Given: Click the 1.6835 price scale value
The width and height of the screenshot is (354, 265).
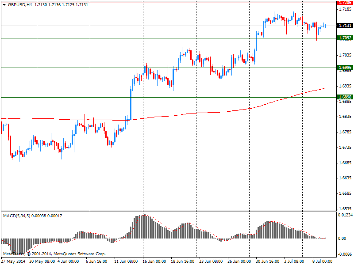Looking at the screenshot, I should [x=345, y=117].
